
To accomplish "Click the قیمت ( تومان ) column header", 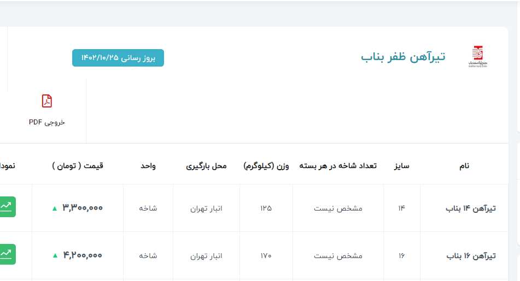I will pyautogui.click(x=78, y=166).
